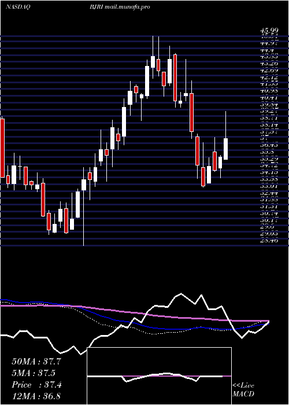
Task: Click the <<Live MACD label
Action: point(243,390)
